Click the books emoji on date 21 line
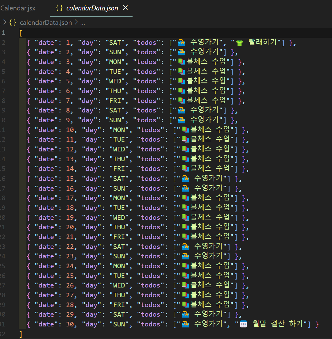The width and height of the screenshot is (332, 339). point(185,237)
